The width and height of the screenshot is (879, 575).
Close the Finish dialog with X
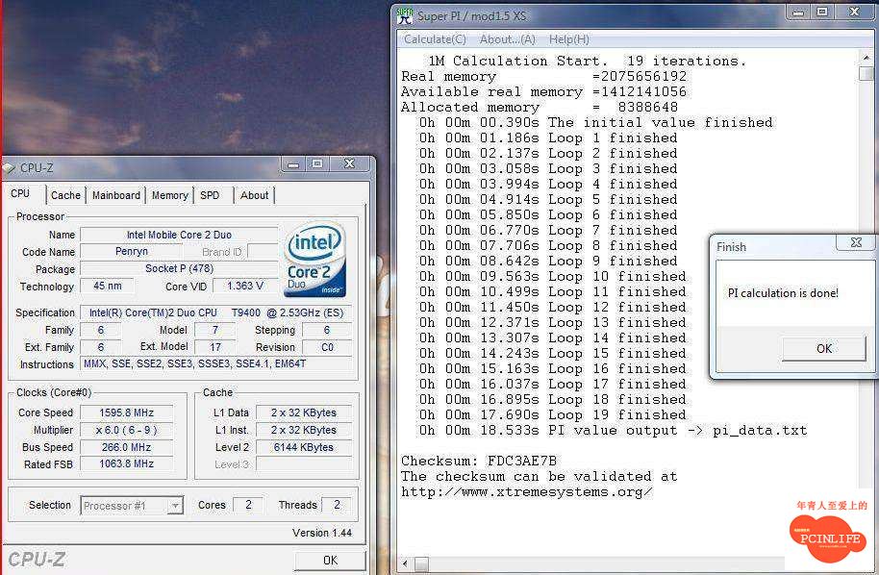coord(856,242)
